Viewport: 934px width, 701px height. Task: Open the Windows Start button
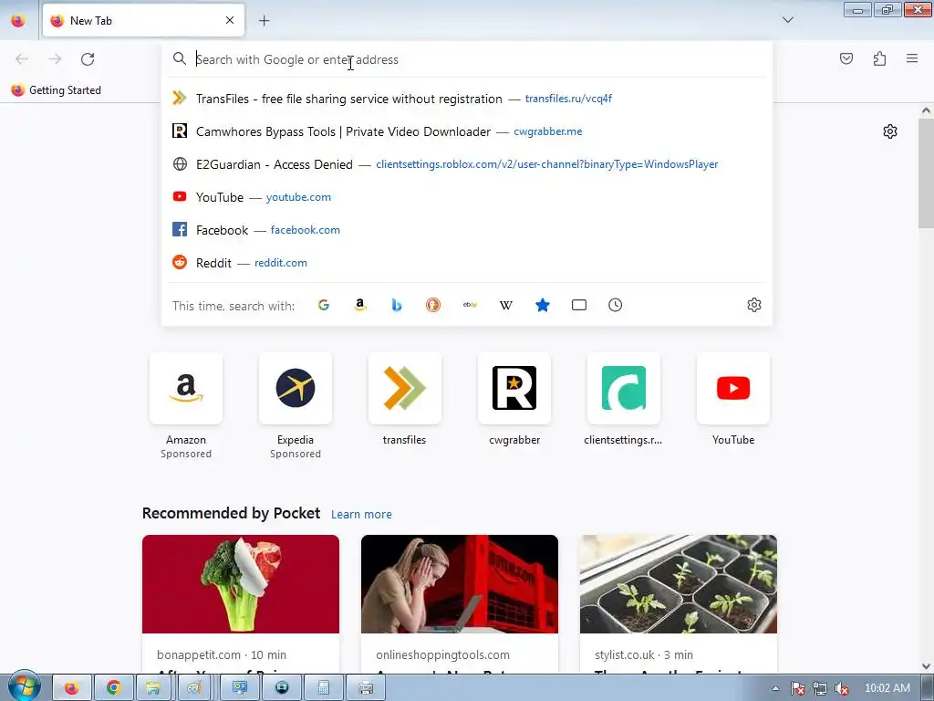[23, 686]
